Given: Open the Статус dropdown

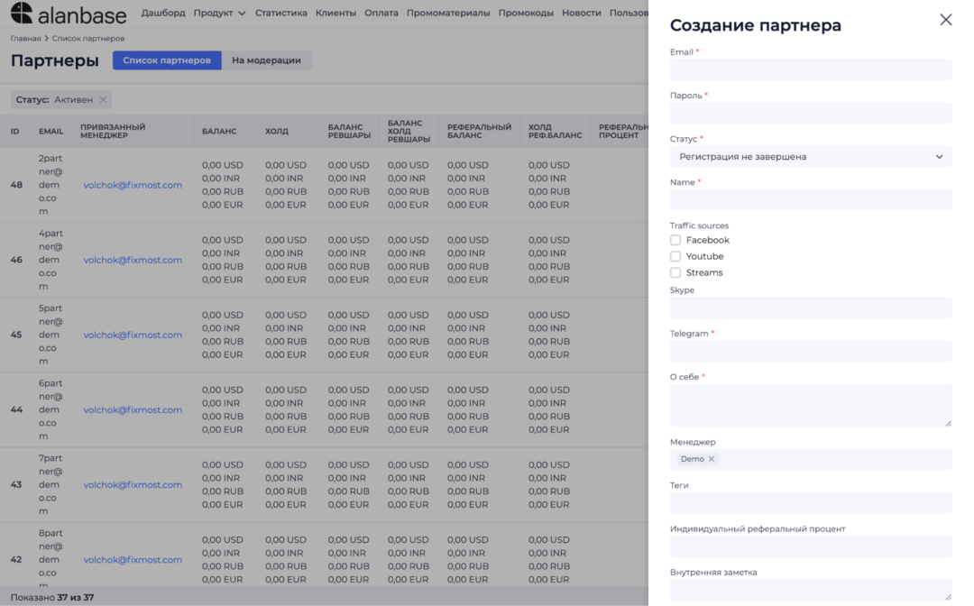Looking at the screenshot, I should point(810,157).
